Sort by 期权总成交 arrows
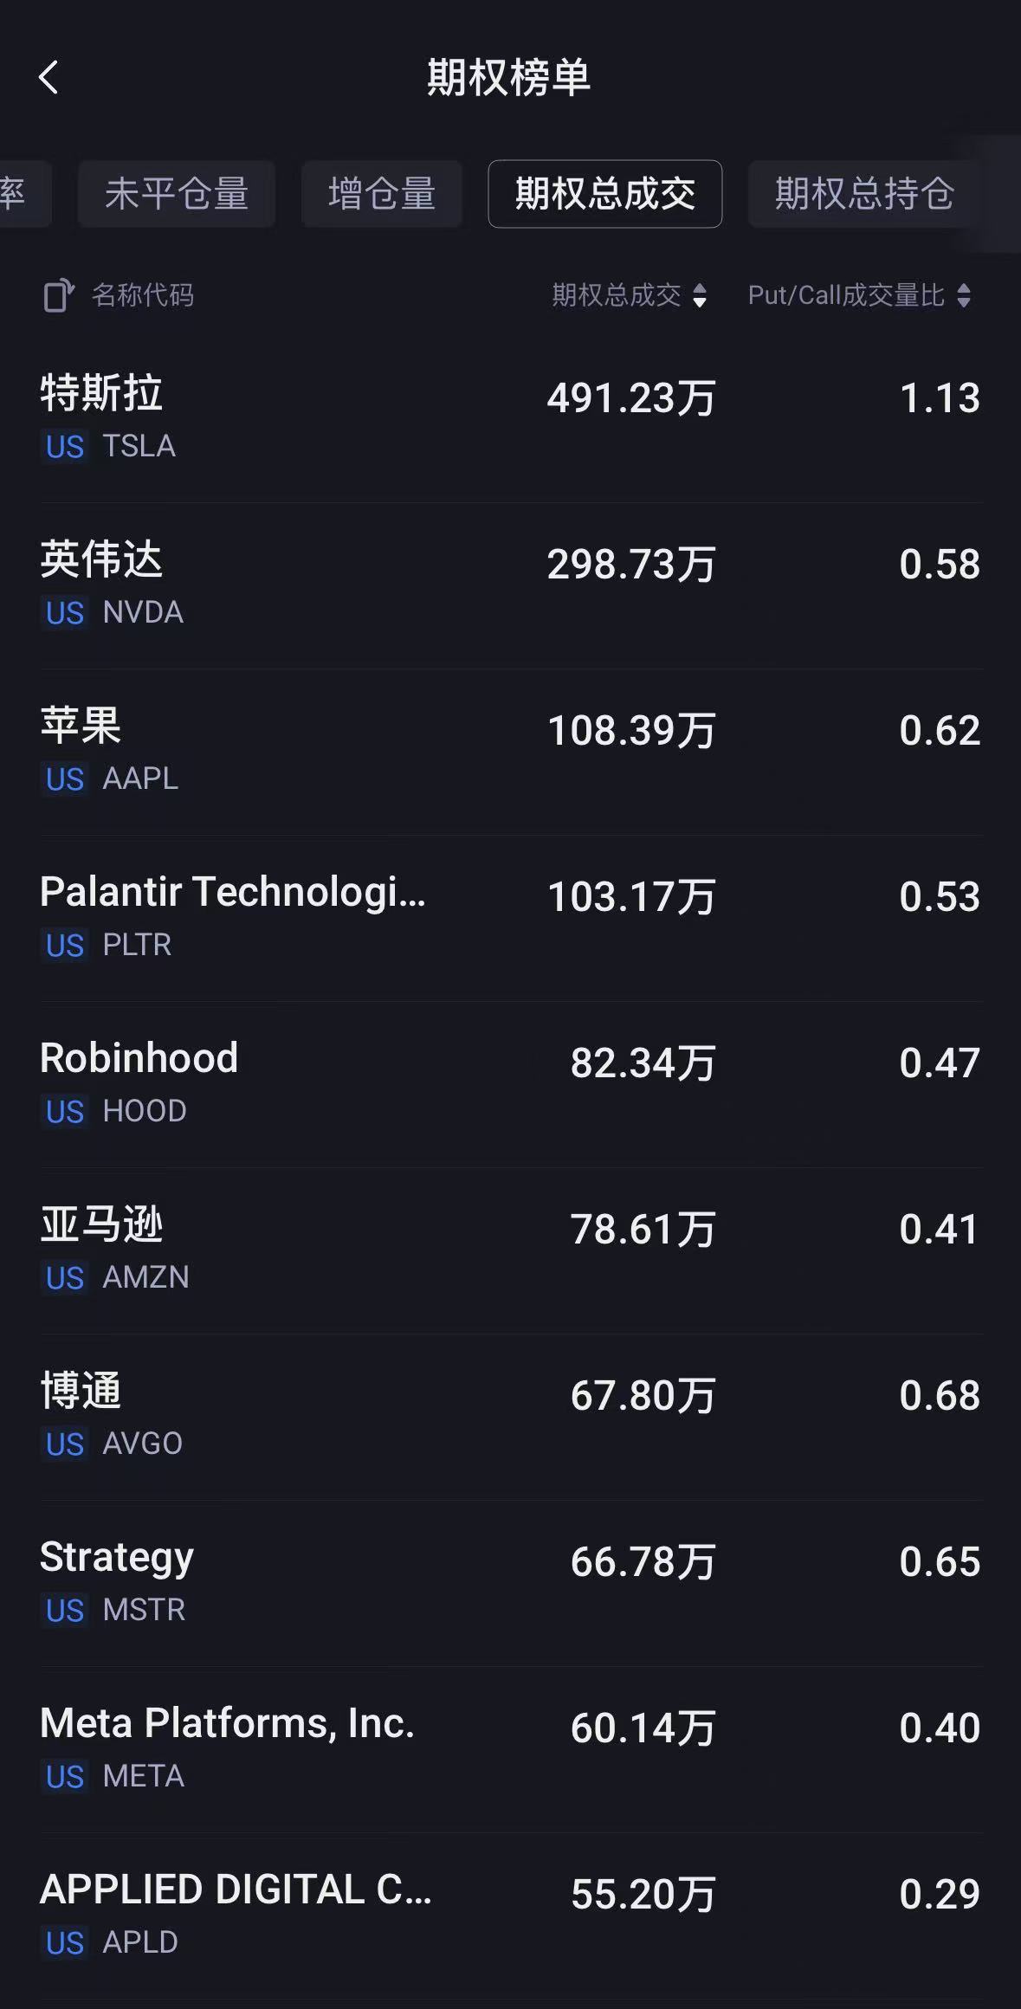This screenshot has height=2009, width=1021. (x=700, y=295)
